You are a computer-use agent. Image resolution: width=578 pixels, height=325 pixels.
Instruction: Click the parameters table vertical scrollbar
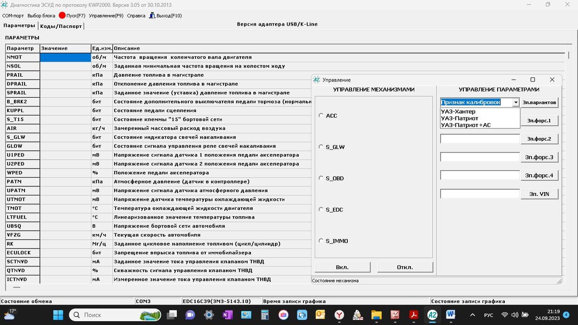568,164
